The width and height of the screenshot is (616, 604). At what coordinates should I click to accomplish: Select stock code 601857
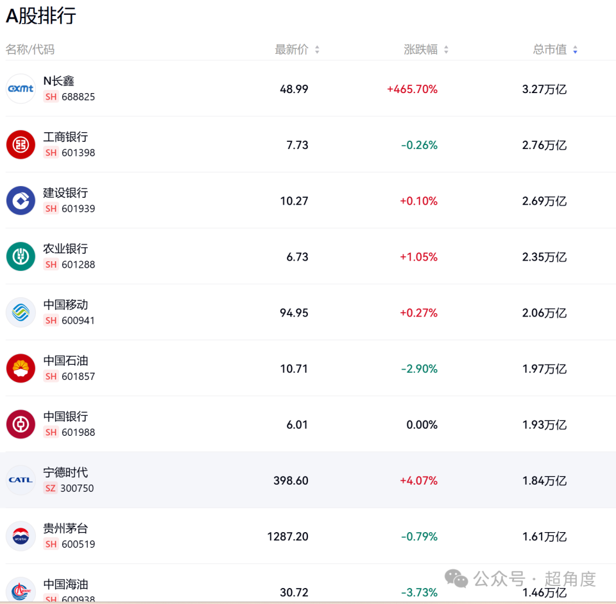click(x=78, y=377)
